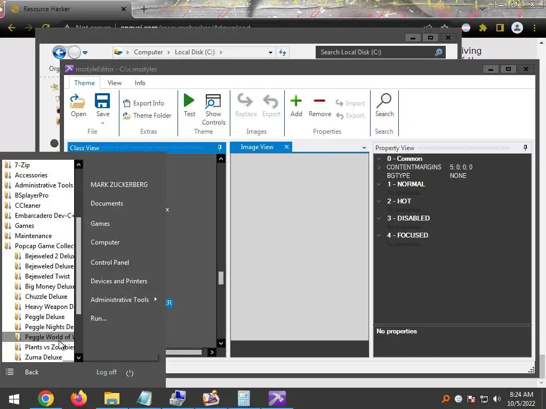Click Run... in the Start menu
This screenshot has width=546, height=409.
click(99, 318)
